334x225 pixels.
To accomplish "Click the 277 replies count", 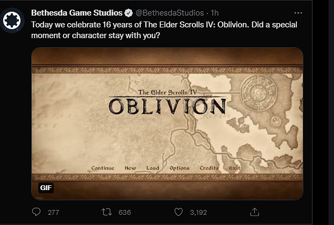I will coord(53,212).
